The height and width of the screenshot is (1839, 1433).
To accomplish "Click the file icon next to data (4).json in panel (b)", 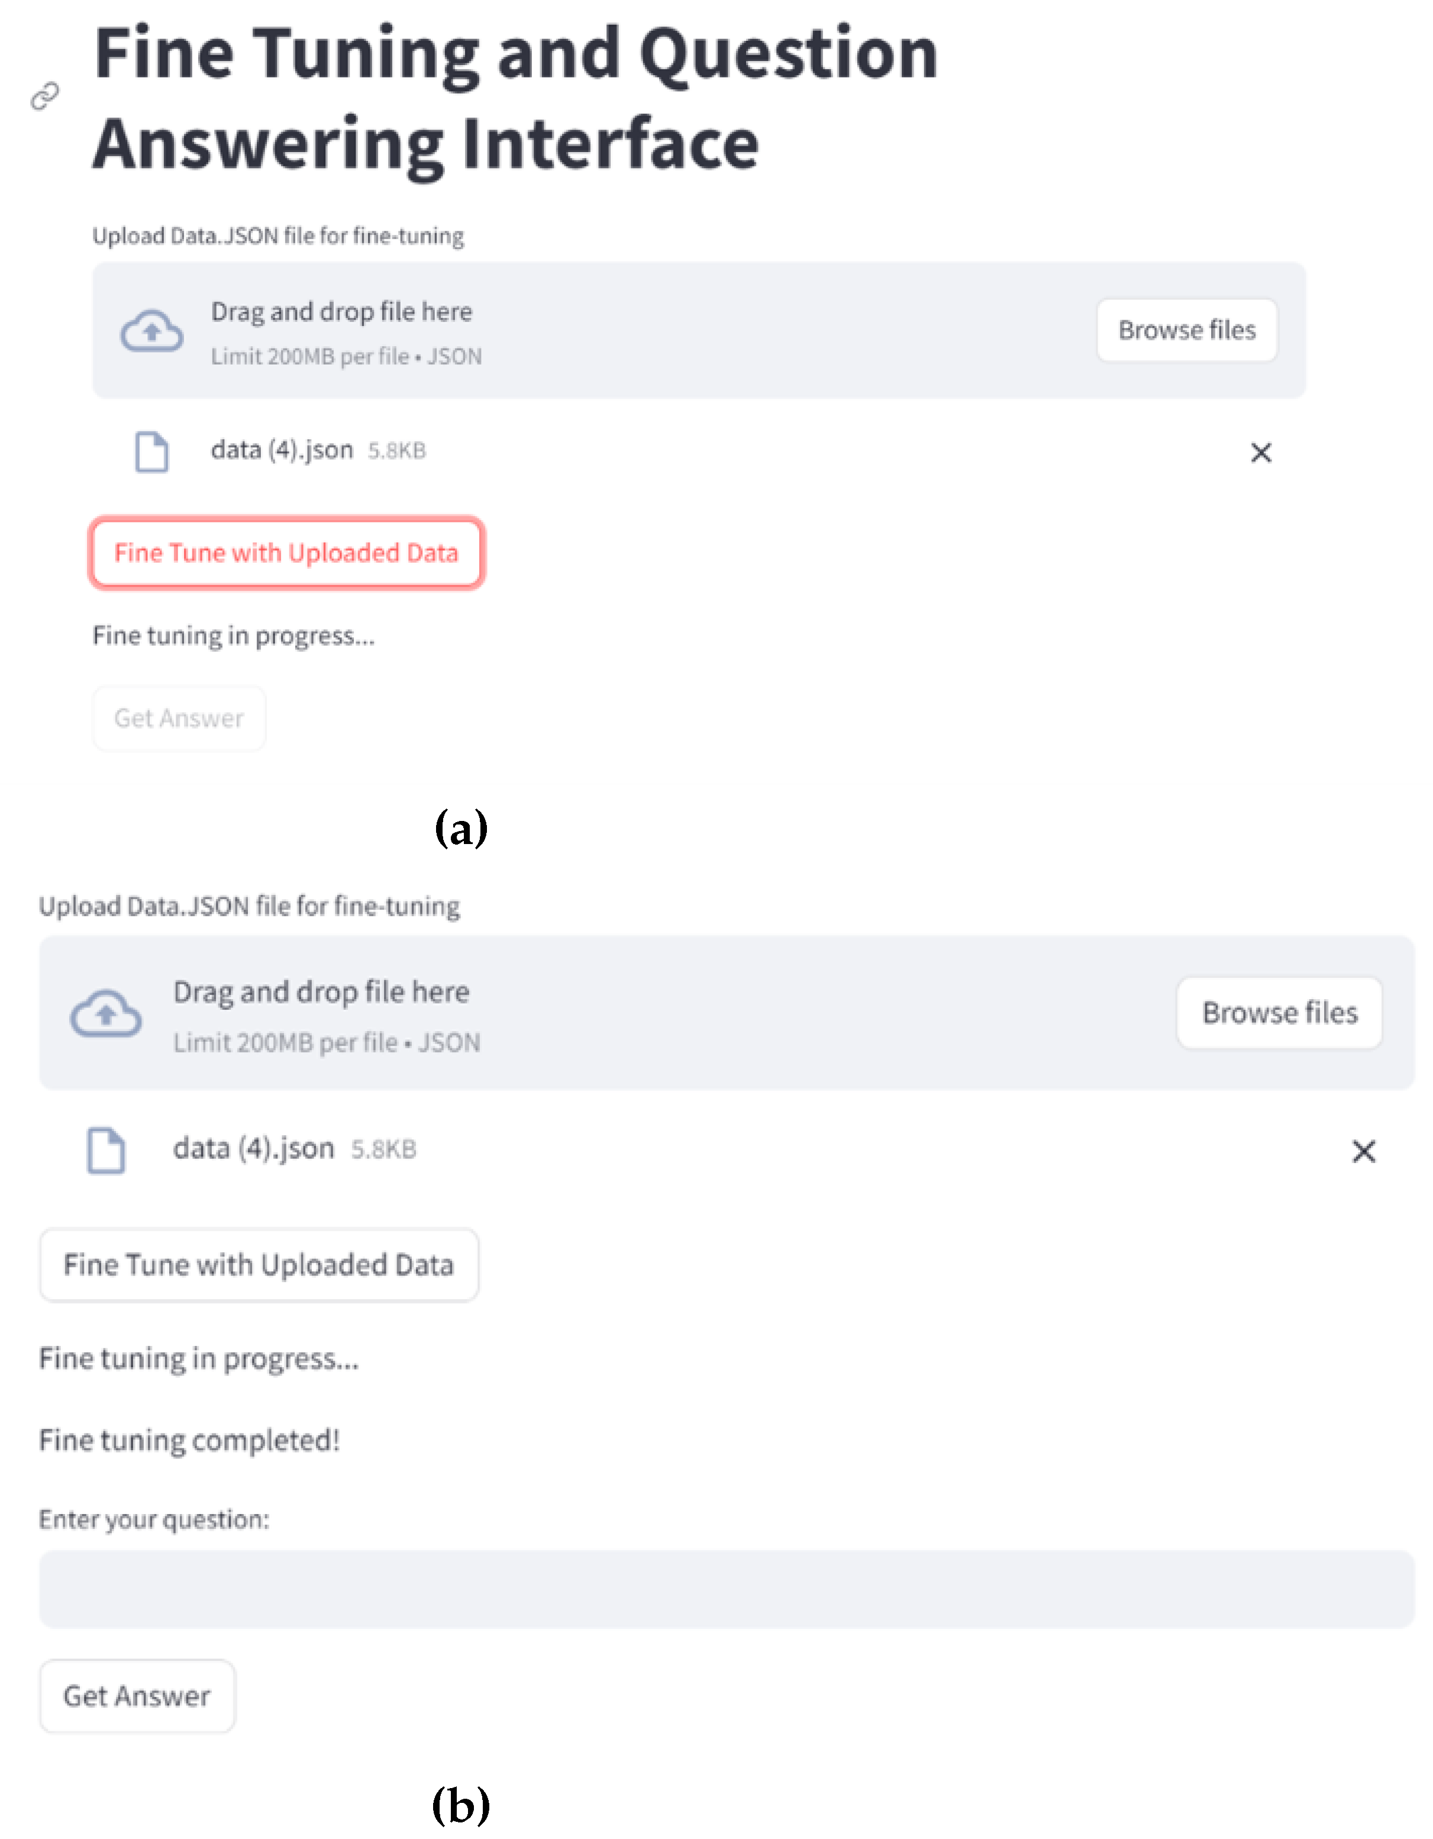I will (x=107, y=1150).
